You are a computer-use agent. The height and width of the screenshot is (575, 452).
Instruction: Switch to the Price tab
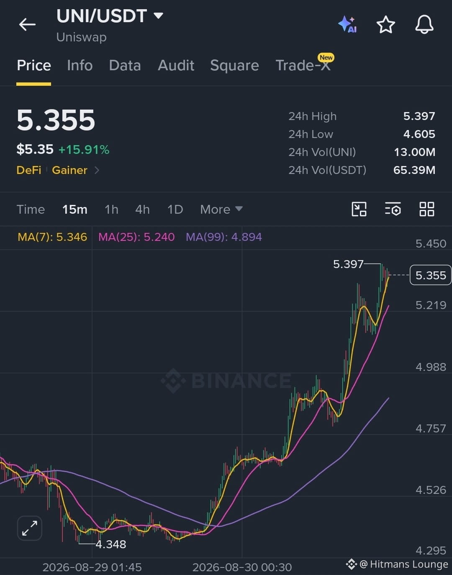pos(33,66)
